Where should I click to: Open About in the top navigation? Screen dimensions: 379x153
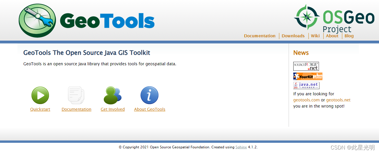coord(332,36)
